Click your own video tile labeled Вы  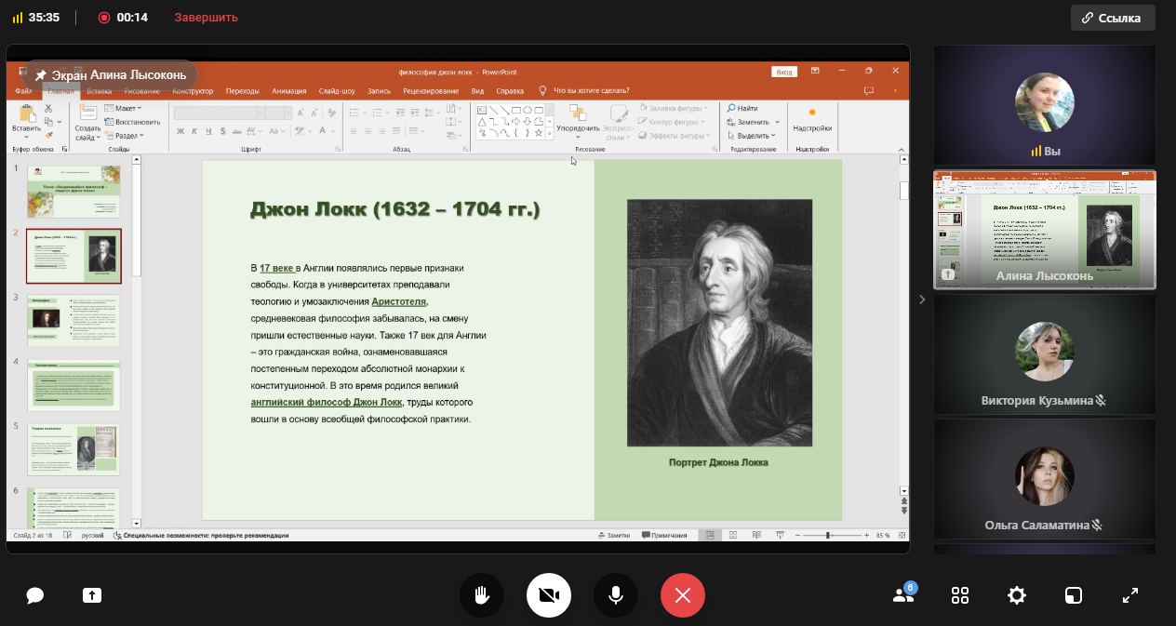pos(1045,105)
